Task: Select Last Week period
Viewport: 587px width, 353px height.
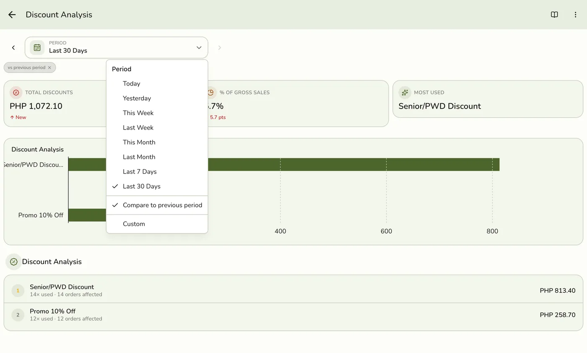Action: point(157,128)
